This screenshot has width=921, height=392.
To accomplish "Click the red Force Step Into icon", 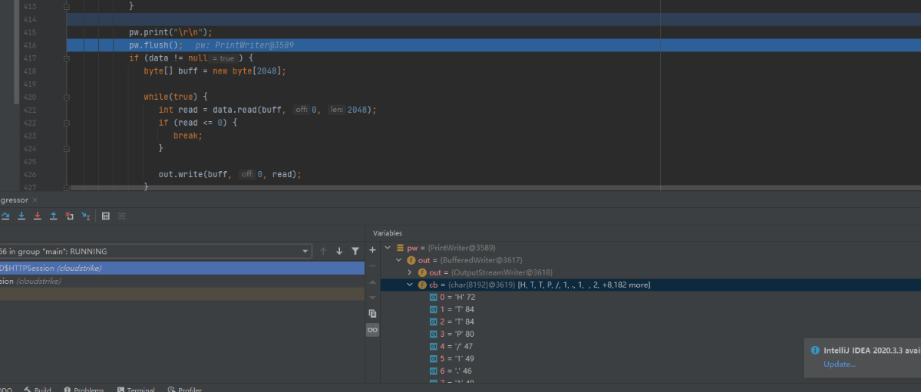I will tap(38, 216).
